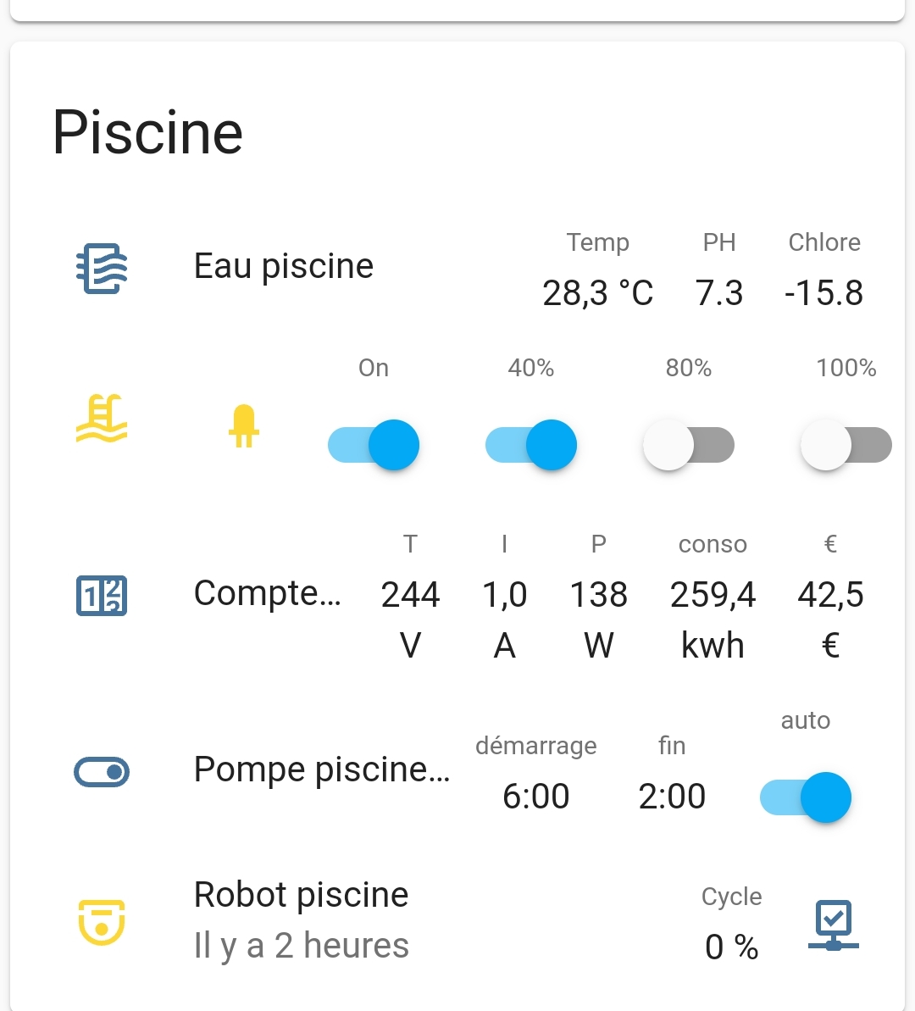Enable the 100% brightness toggle

tap(846, 445)
